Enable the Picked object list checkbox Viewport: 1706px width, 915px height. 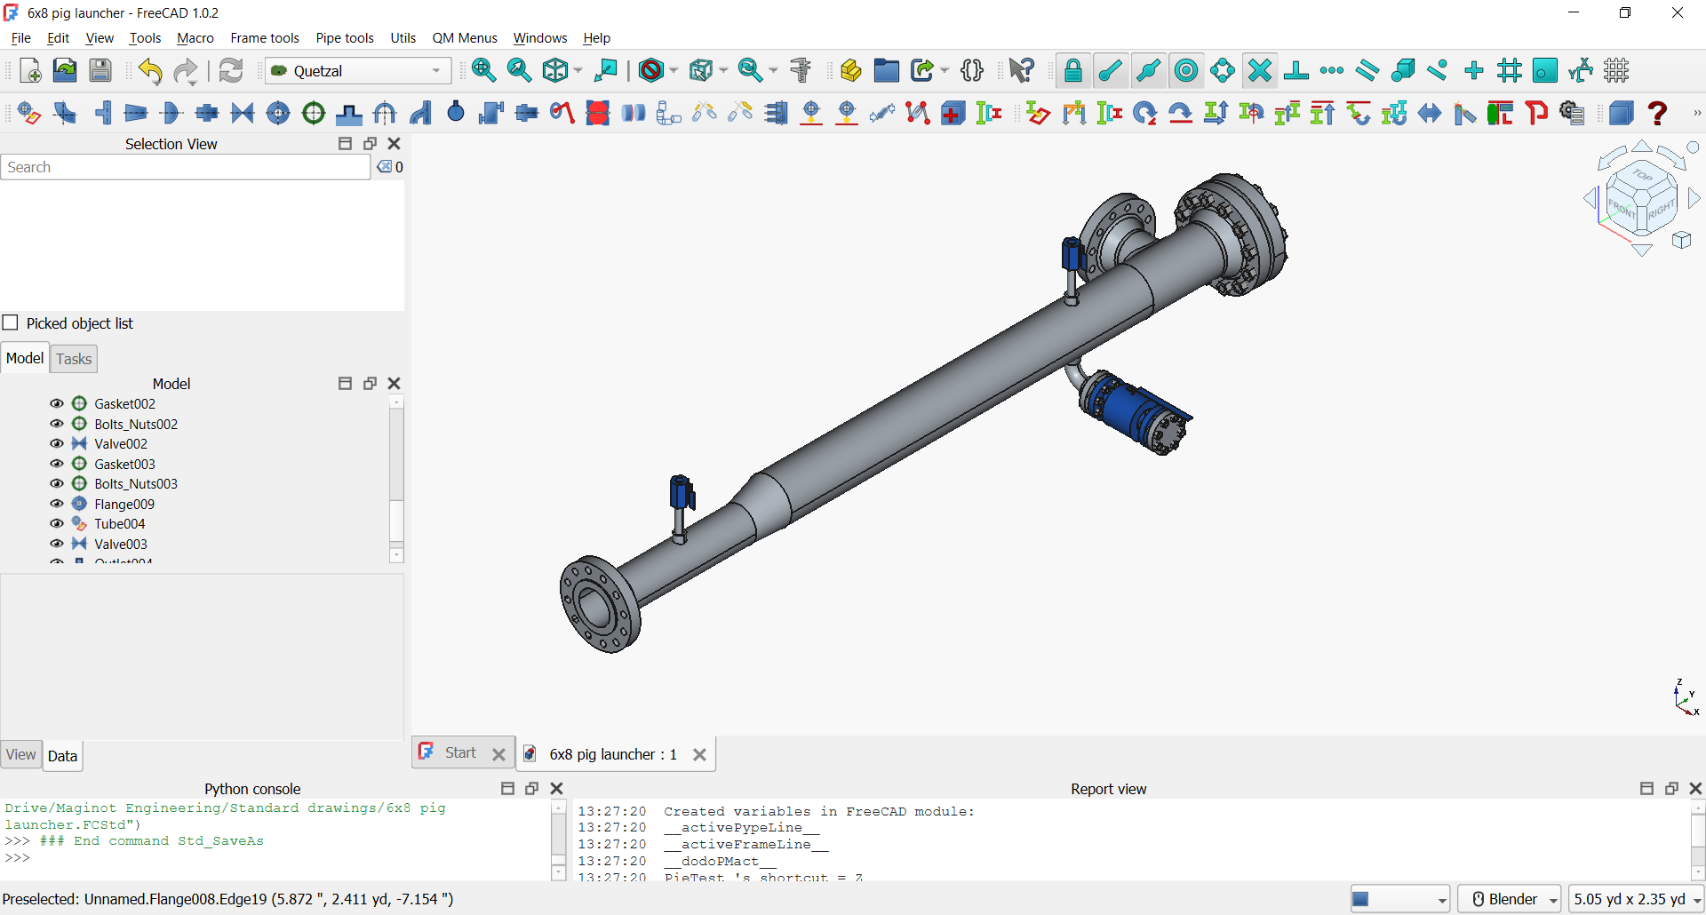coord(11,322)
